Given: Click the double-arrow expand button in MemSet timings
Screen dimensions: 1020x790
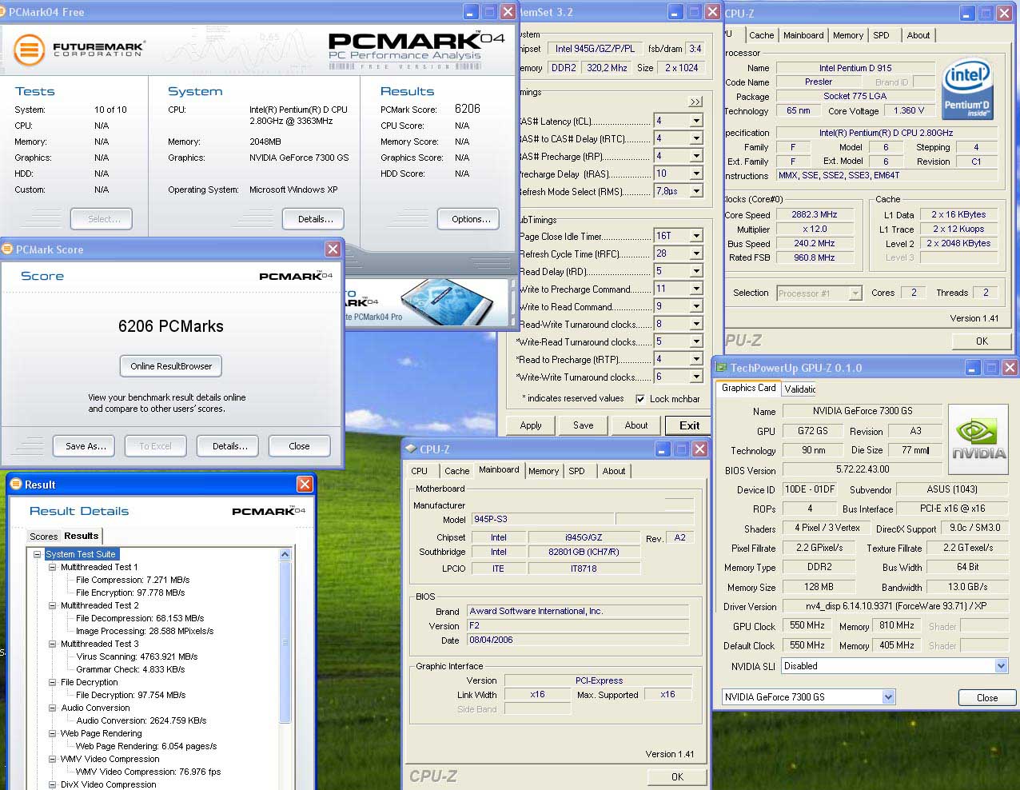Looking at the screenshot, I should 695,102.
